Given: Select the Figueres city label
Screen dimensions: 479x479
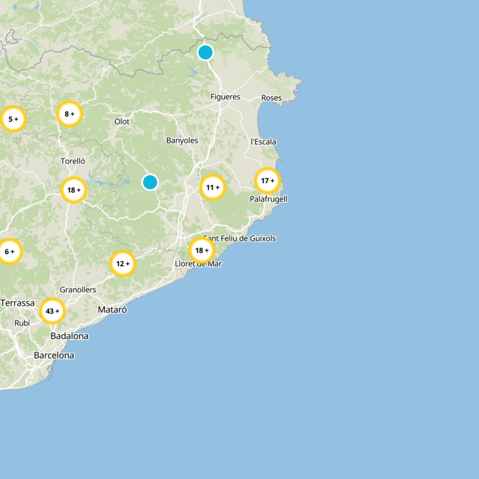Looking at the screenshot, I should (x=226, y=96).
